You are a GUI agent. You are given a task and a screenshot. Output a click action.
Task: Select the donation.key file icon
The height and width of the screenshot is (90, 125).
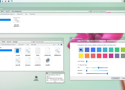(x=47, y=50)
